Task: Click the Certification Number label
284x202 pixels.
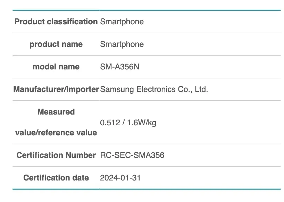Action: click(x=56, y=155)
